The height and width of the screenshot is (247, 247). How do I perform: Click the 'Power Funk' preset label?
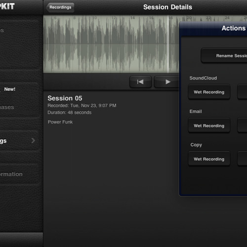60,122
